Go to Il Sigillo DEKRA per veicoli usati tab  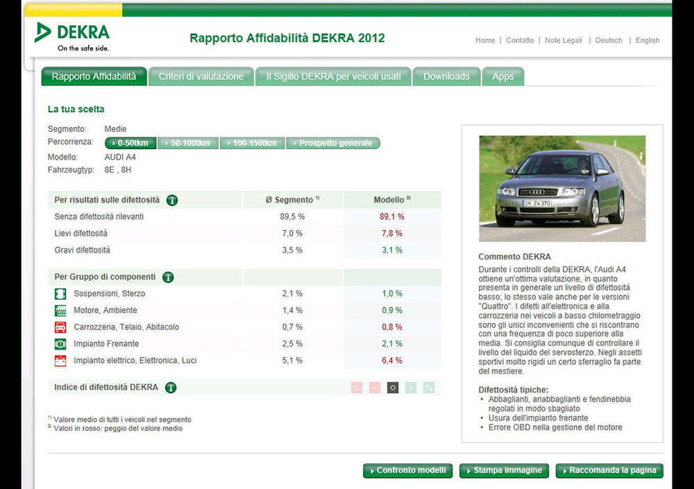pos(333,76)
